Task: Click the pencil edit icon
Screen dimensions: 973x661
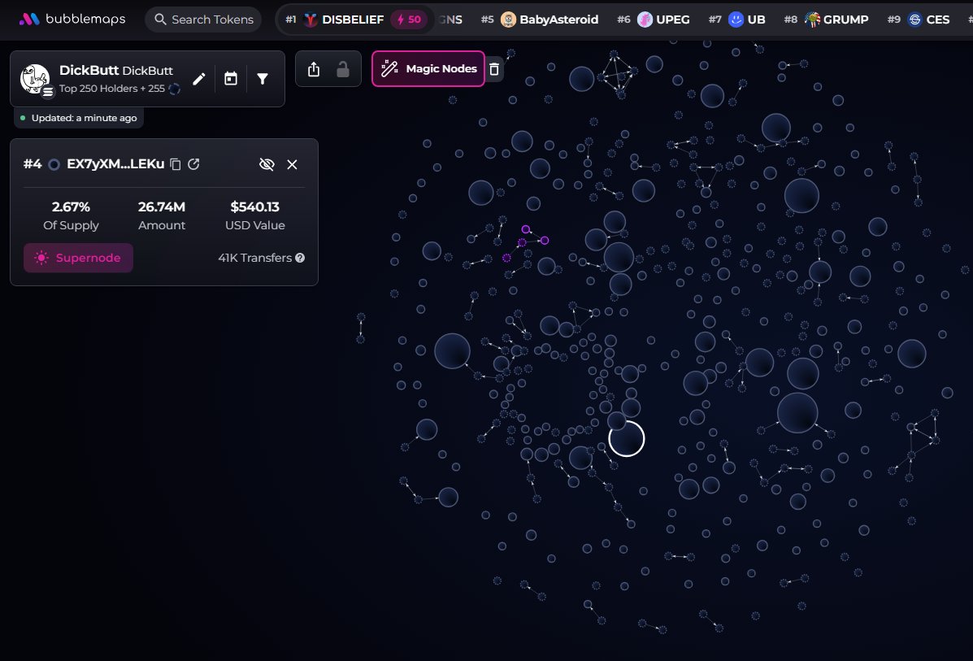Action: (198, 79)
